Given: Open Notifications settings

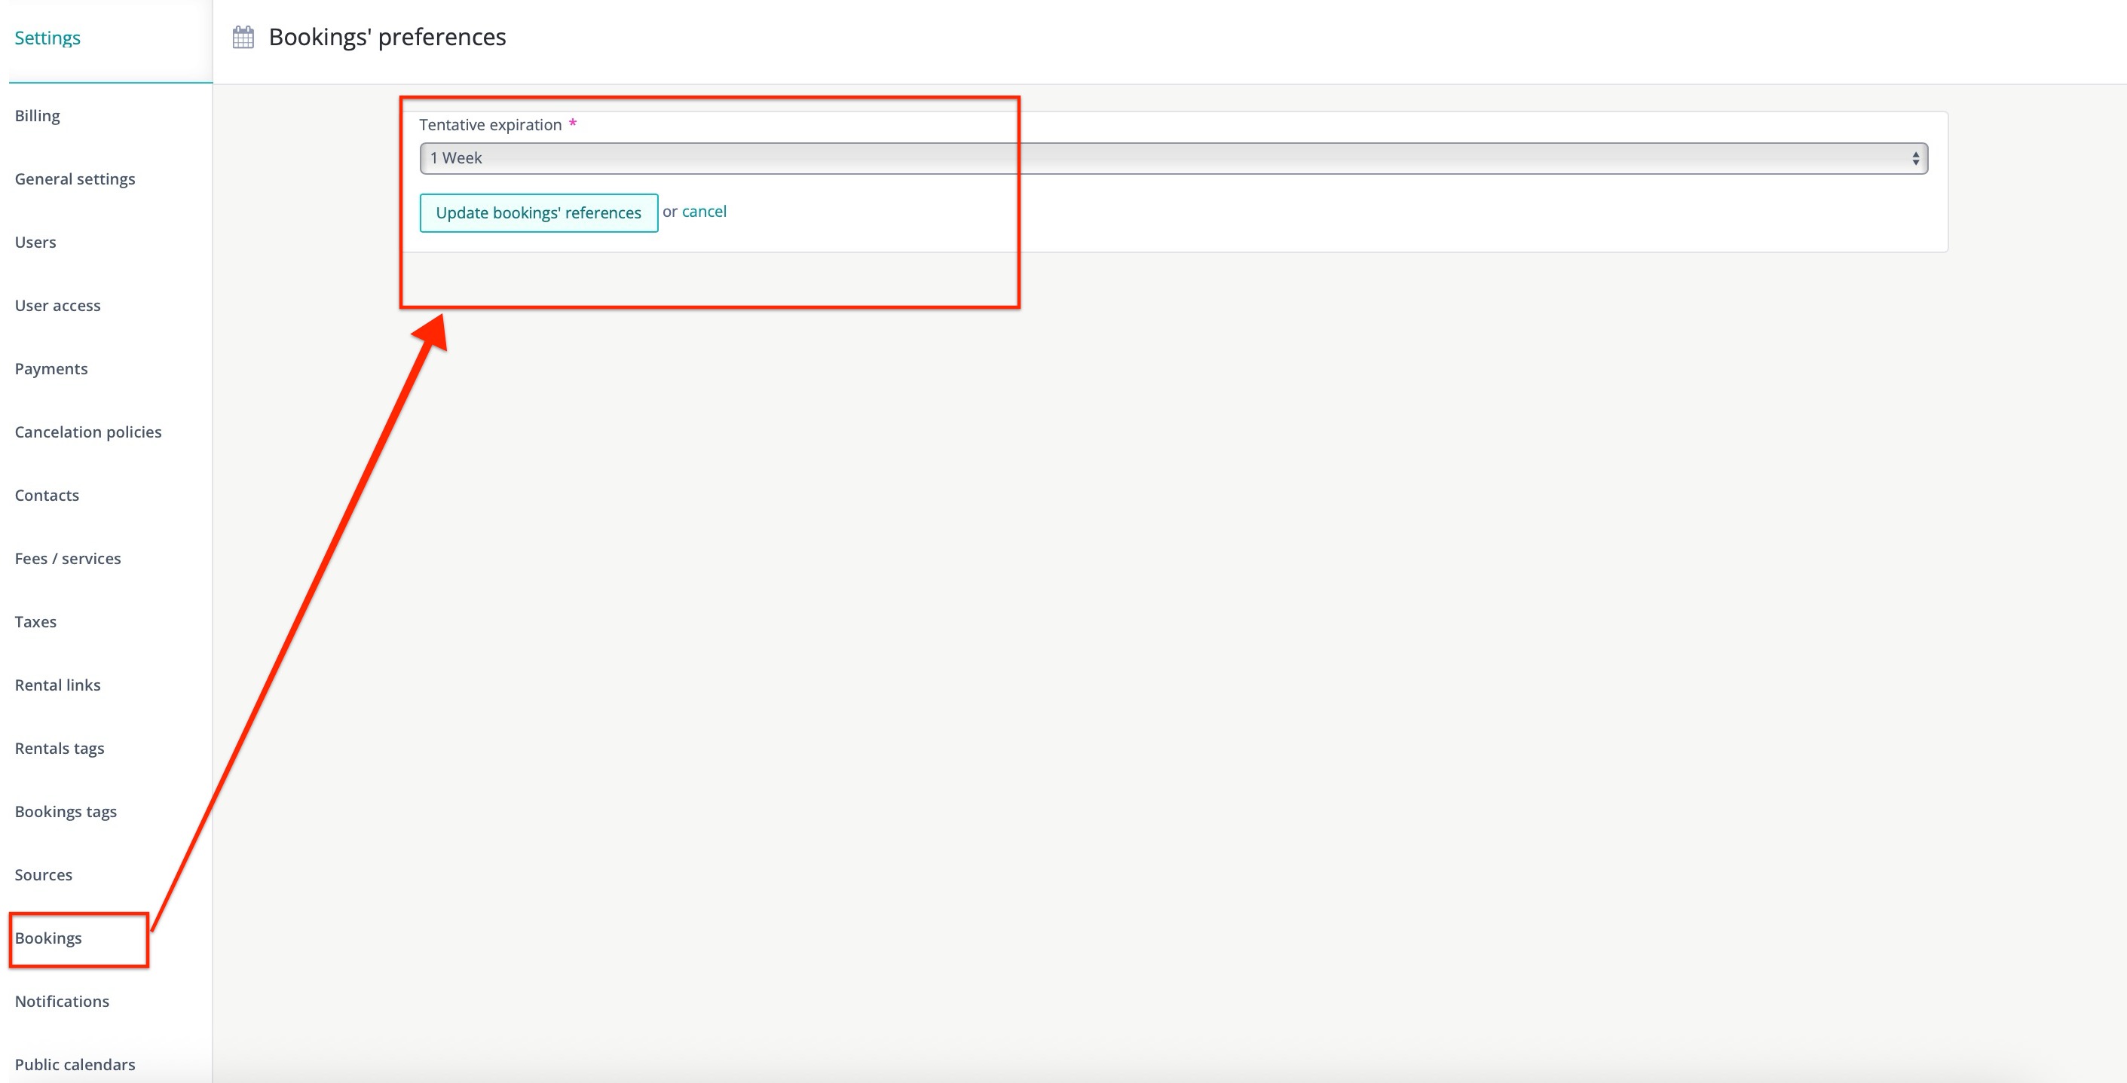Looking at the screenshot, I should coord(61,1000).
